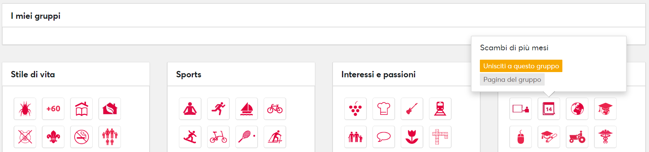The height and width of the screenshot is (152, 649).
Task: Click the chef hat cooking icon
Action: 383,109
